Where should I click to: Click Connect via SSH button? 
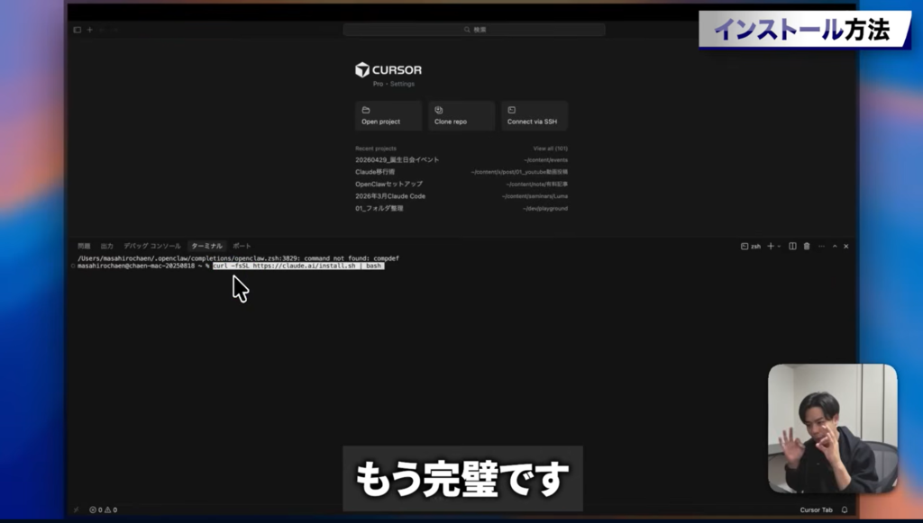(x=534, y=116)
